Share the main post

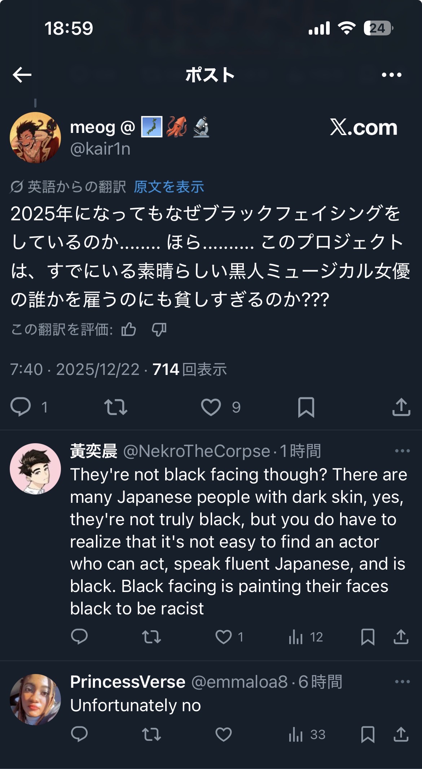click(401, 407)
